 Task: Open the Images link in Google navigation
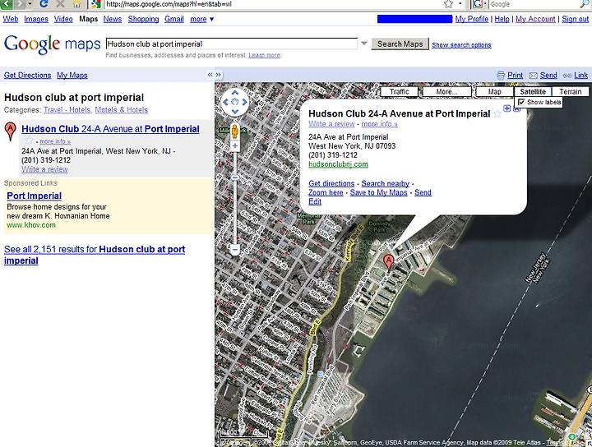36,19
